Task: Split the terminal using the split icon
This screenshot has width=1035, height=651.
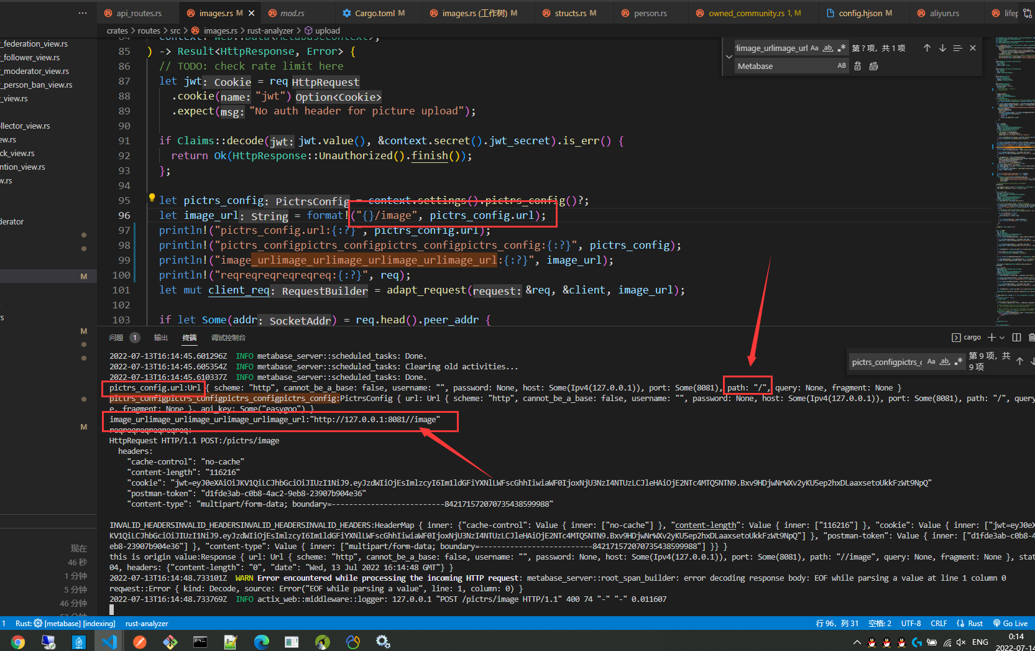Action: (x=1016, y=337)
